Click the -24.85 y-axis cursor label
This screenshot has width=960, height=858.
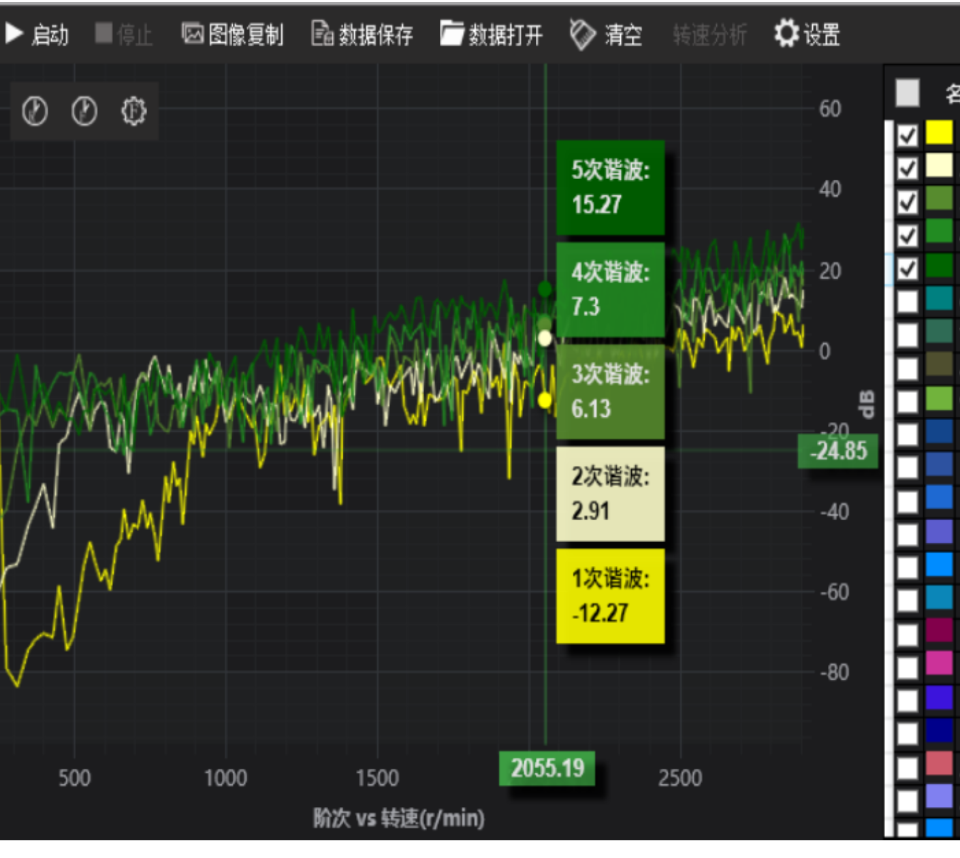(x=838, y=451)
